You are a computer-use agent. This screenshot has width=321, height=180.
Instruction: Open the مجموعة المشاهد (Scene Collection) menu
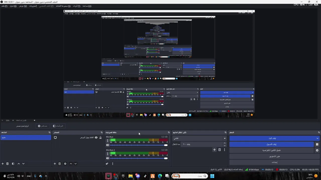point(63,6)
